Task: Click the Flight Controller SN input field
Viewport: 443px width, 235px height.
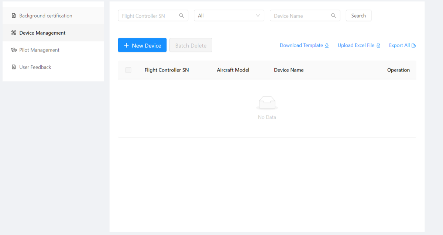Action: [x=148, y=15]
